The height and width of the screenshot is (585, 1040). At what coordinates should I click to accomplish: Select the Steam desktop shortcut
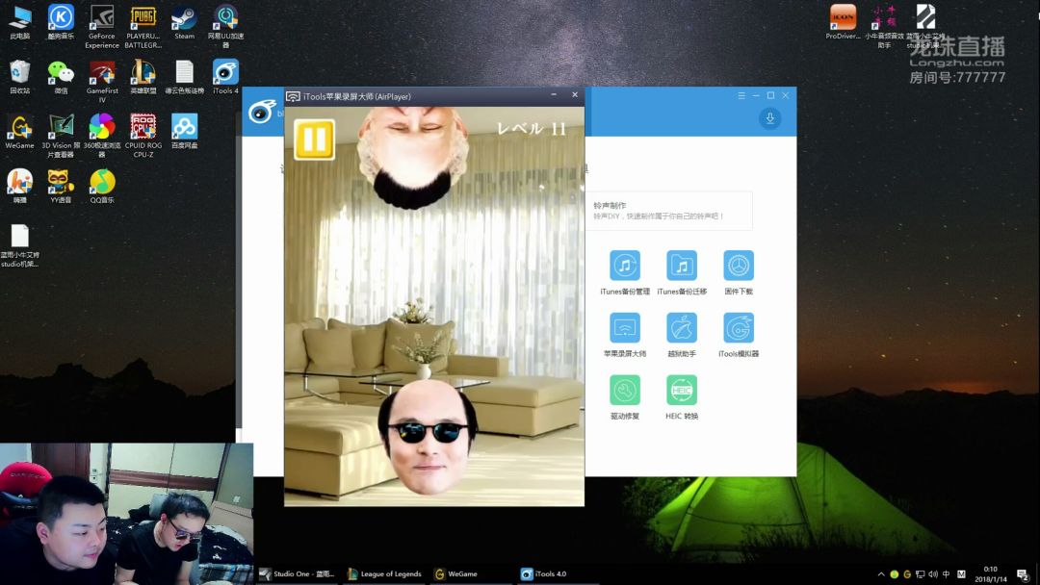184,24
